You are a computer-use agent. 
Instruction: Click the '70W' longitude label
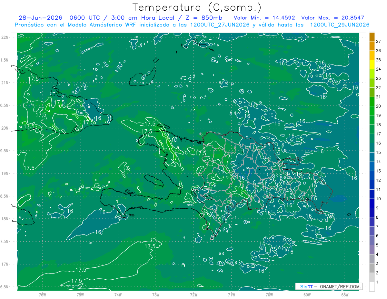(x=269, y=295)
